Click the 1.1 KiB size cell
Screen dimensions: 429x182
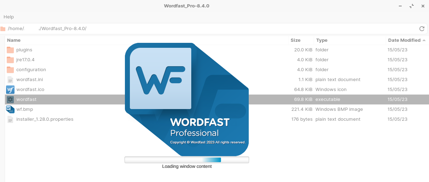[305, 80]
